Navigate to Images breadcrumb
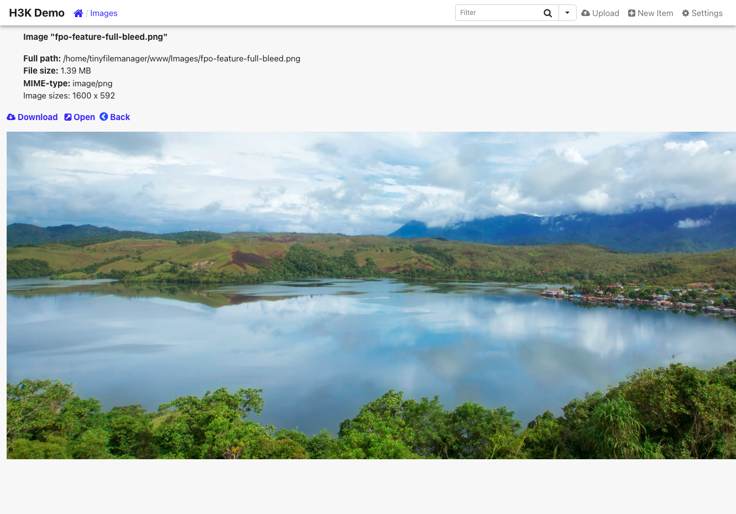This screenshot has height=514, width=736. pyautogui.click(x=104, y=13)
